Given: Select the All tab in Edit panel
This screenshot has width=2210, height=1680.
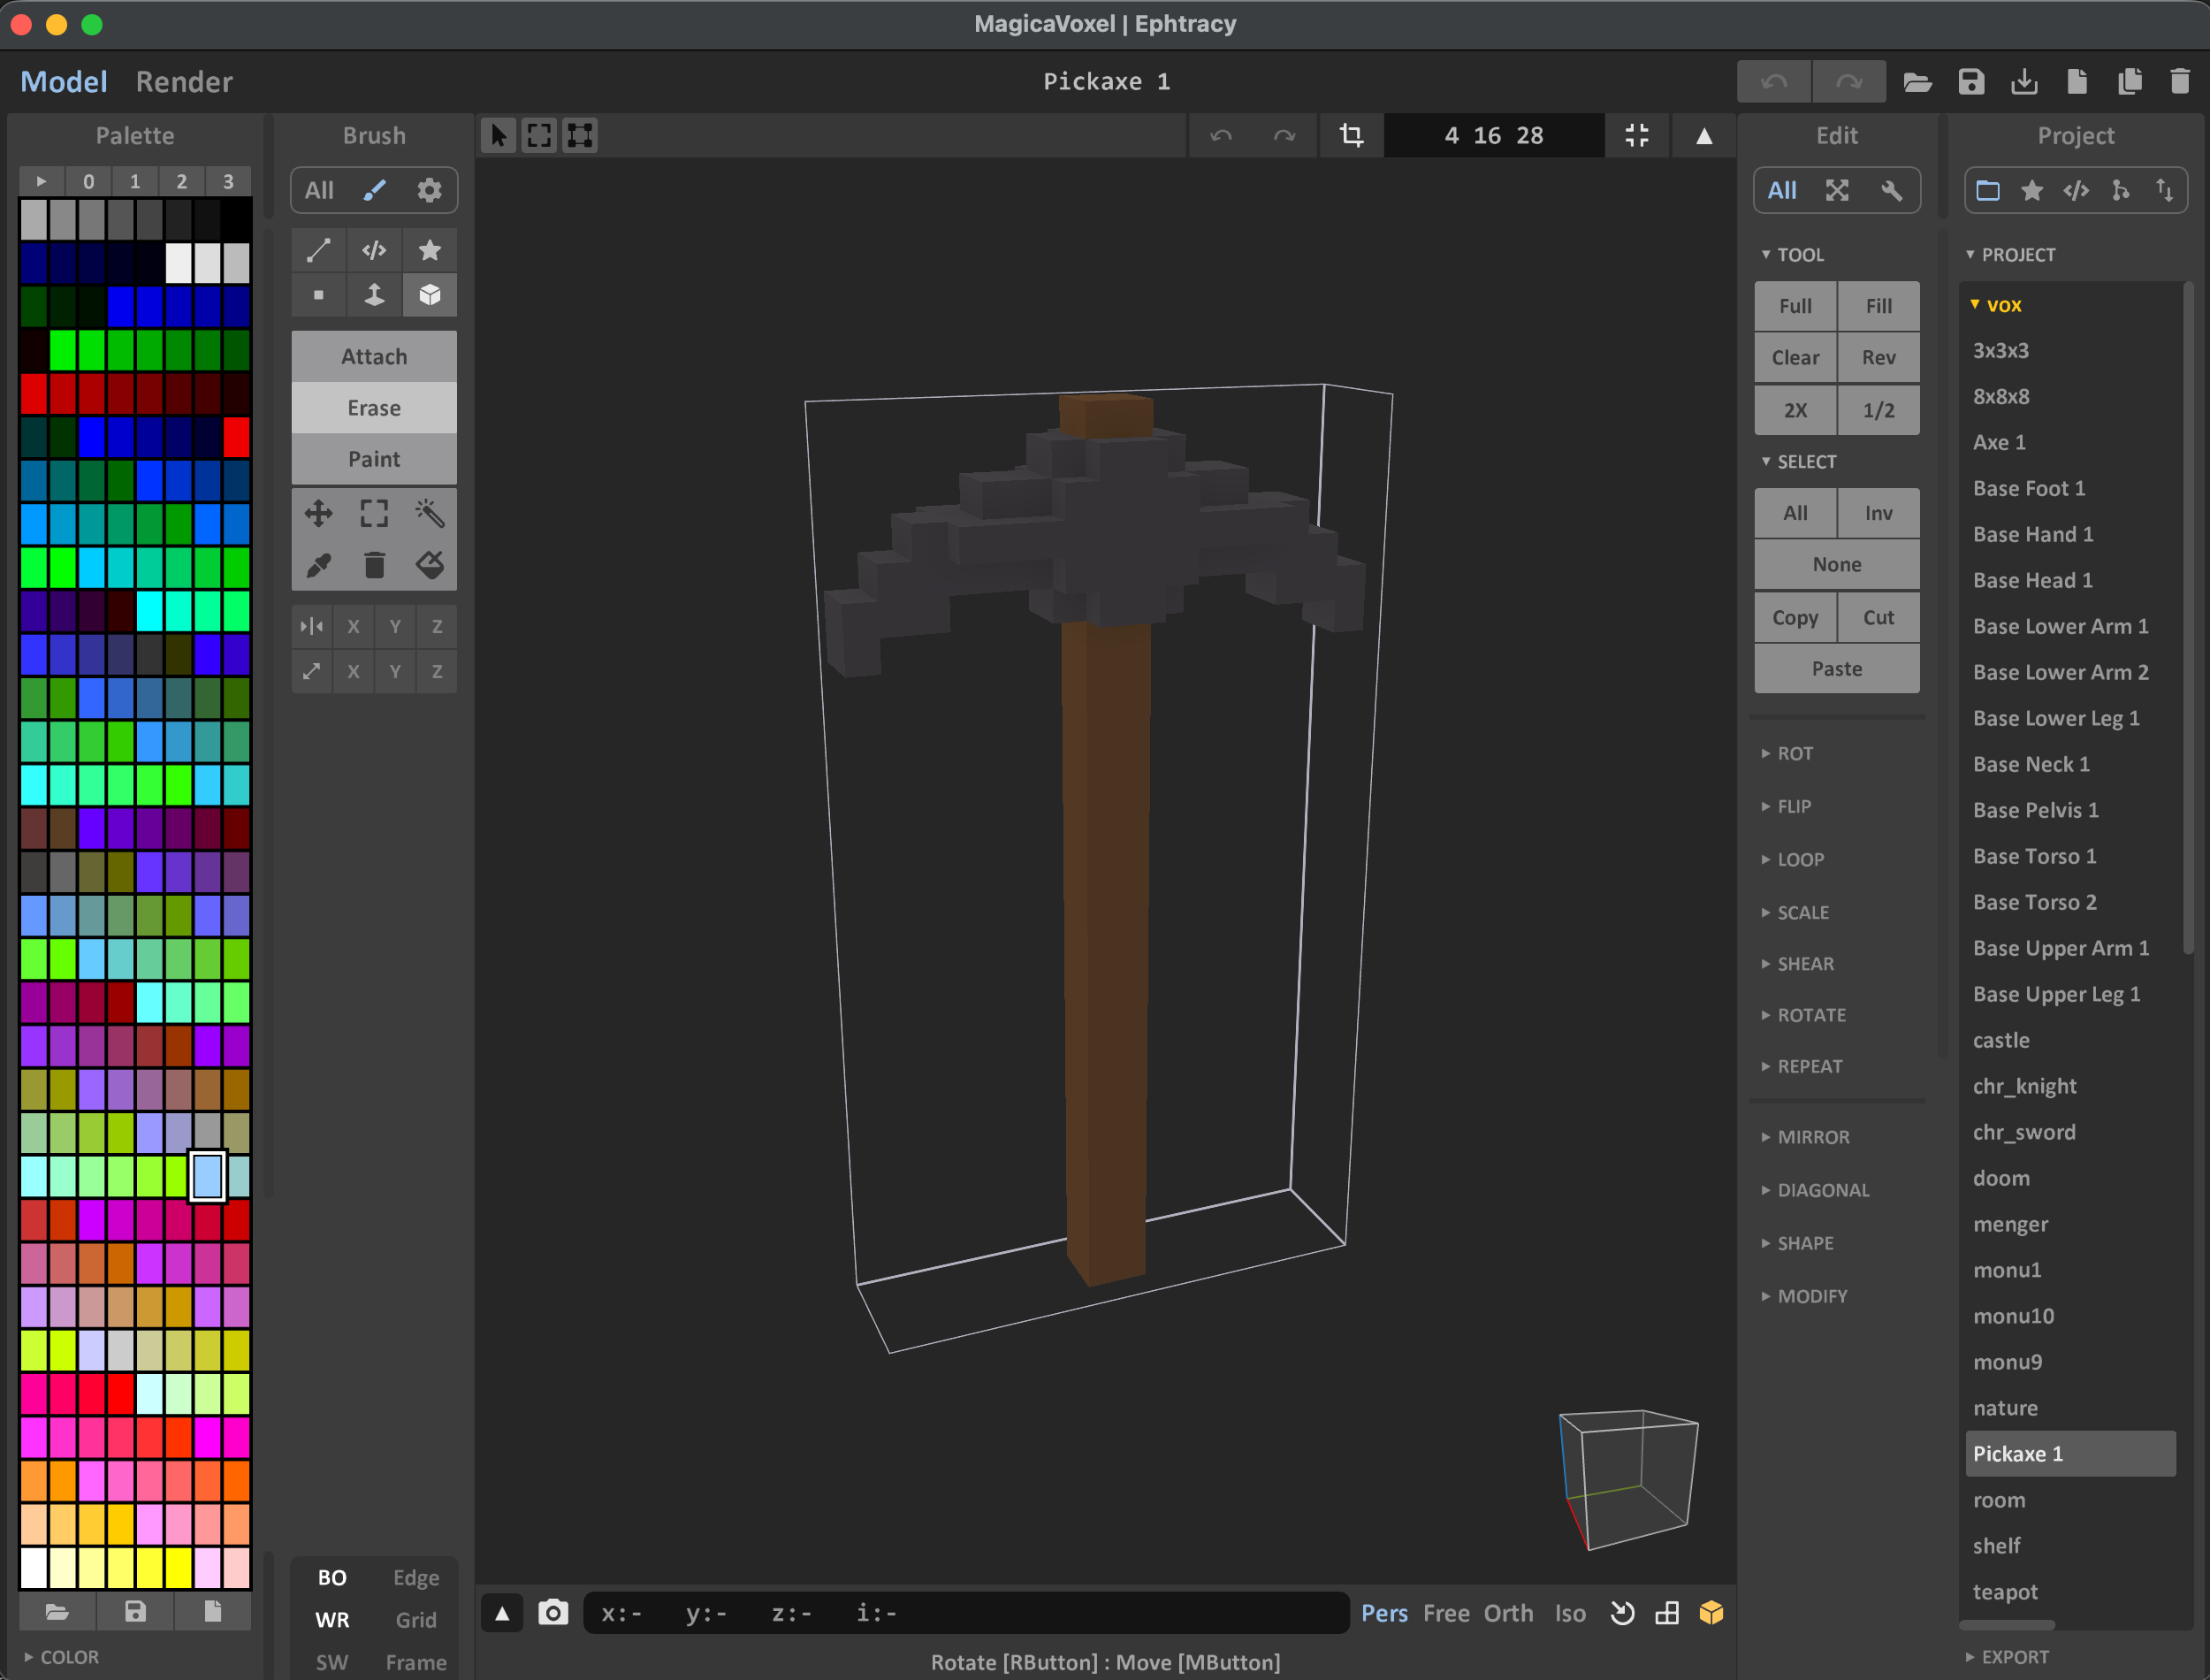Looking at the screenshot, I should [1782, 190].
